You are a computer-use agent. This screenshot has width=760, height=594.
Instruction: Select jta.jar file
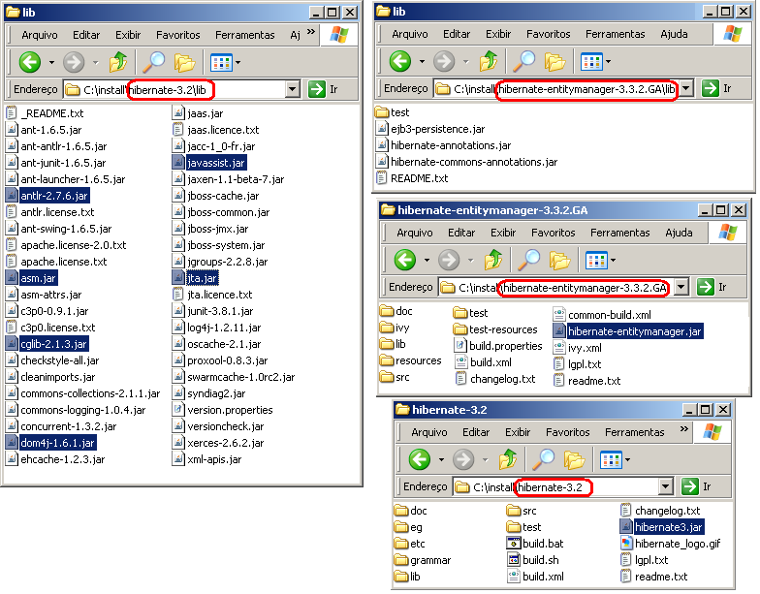click(196, 277)
